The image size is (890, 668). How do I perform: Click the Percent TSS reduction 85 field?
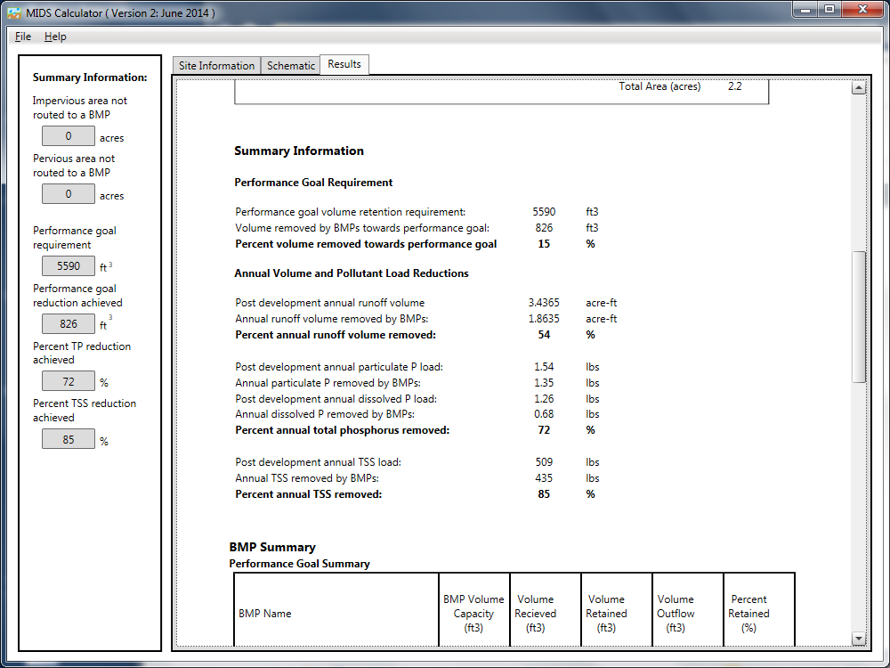click(x=69, y=439)
